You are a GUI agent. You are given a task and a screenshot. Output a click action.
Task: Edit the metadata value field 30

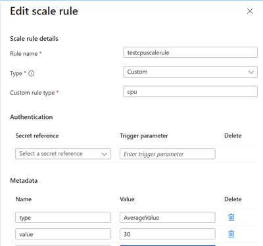[168, 234]
